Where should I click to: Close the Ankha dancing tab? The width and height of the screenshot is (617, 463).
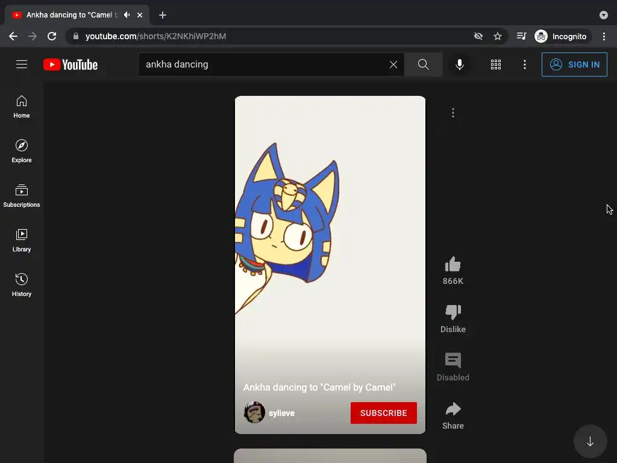click(x=140, y=15)
